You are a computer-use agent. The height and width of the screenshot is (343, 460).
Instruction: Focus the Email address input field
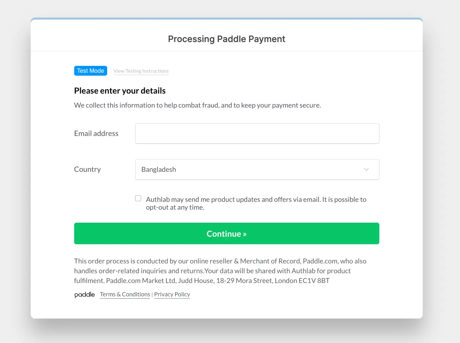[257, 133]
